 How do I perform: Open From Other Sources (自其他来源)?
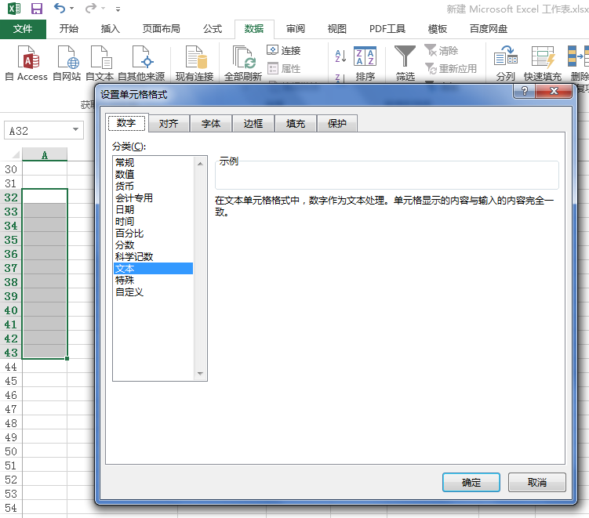[x=141, y=63]
